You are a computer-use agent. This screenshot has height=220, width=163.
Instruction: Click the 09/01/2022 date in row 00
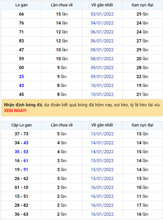[x=102, y=68]
